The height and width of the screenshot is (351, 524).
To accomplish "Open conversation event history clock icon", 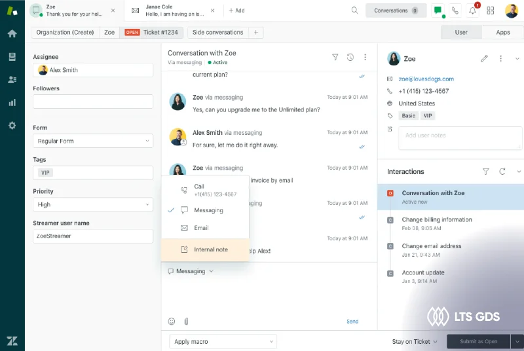I will [350, 58].
